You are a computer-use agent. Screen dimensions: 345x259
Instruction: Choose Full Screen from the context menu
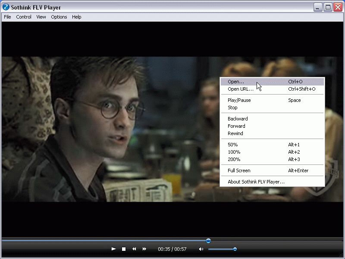(239, 171)
